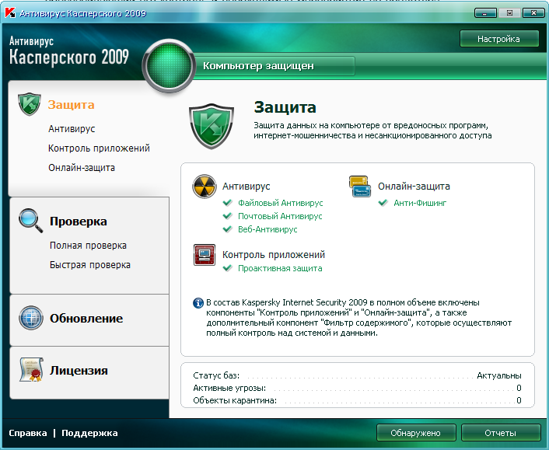Image resolution: width=549 pixels, height=450 pixels.
Task: Click the check mark beside Веб-Антивирус
Action: (228, 229)
